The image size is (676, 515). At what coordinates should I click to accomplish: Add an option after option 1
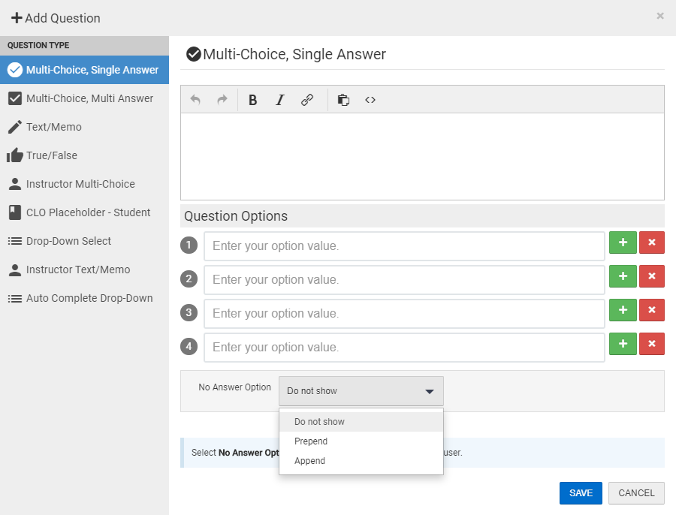[x=623, y=242]
